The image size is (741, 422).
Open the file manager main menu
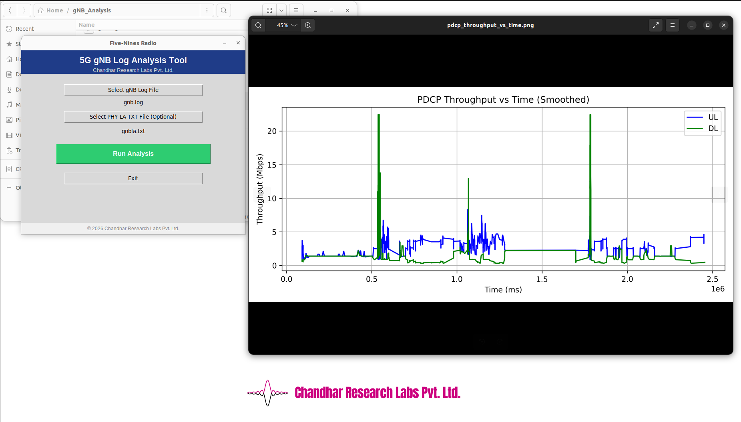(296, 10)
